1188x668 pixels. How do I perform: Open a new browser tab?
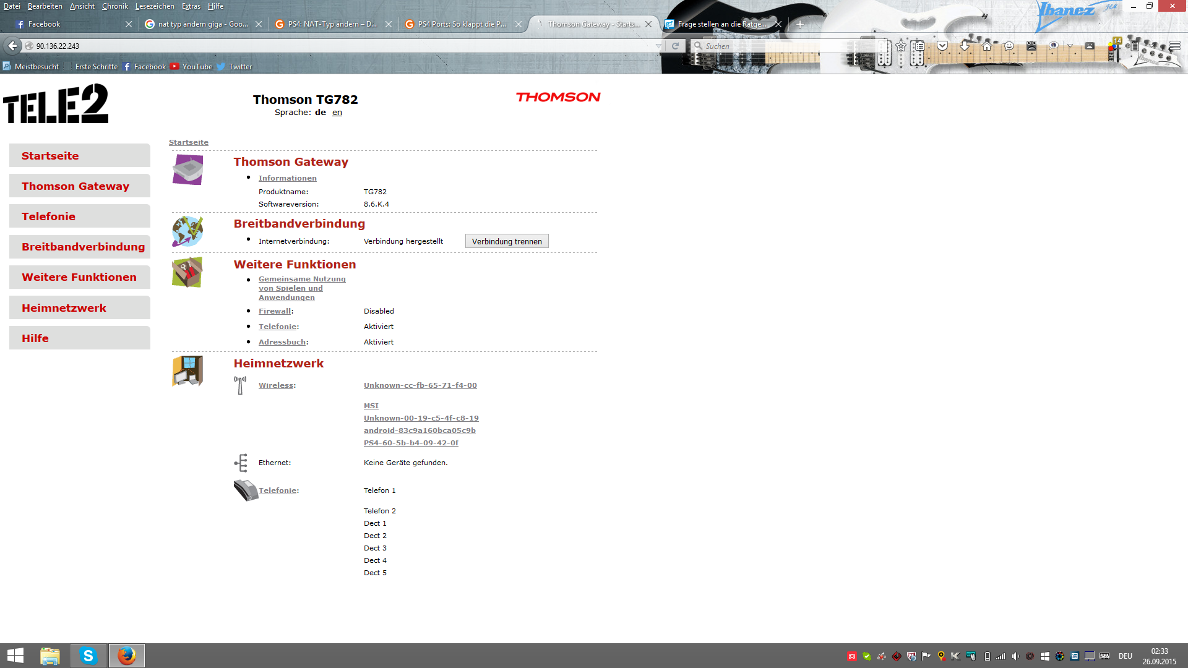coord(800,24)
